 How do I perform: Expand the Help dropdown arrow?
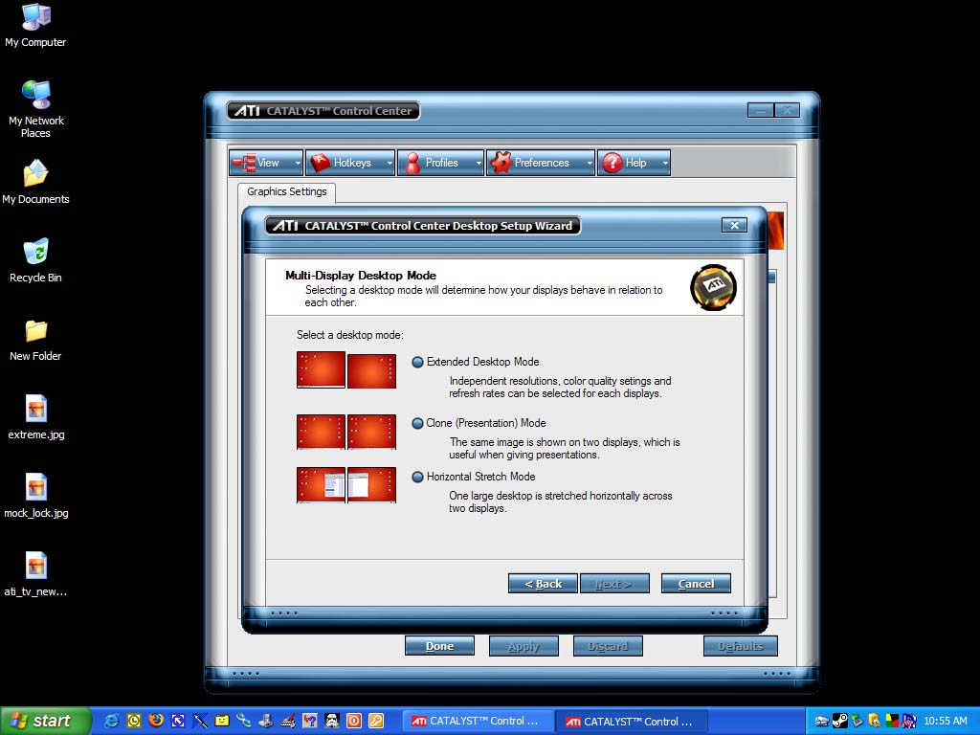pyautogui.click(x=665, y=163)
